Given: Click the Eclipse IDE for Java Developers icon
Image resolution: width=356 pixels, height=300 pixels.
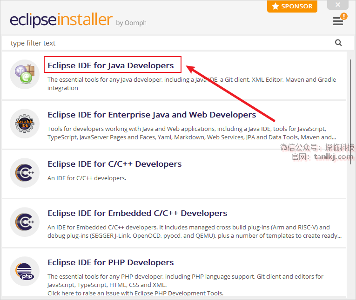Looking at the screenshot, I should [x=25, y=74].
